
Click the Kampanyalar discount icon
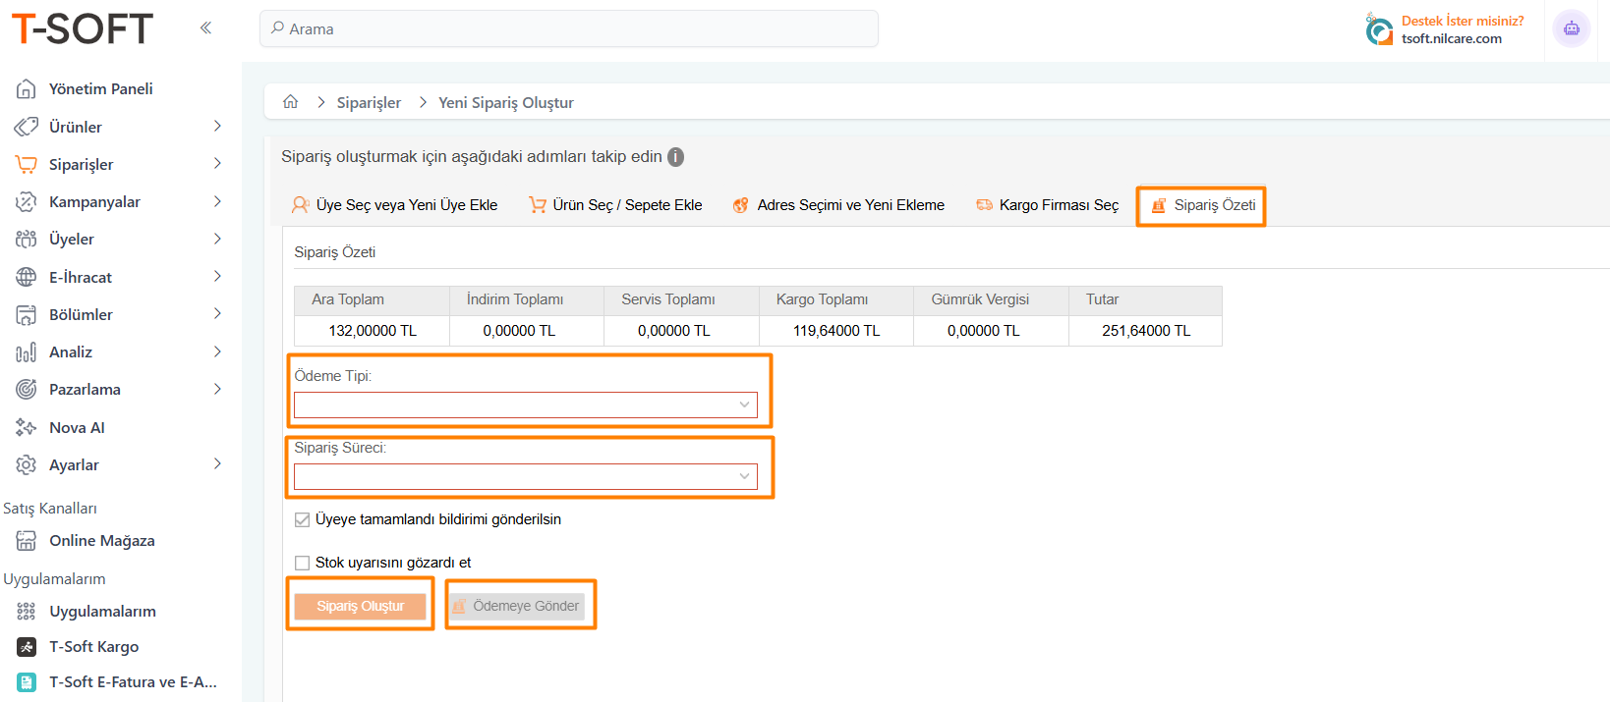pyautogui.click(x=27, y=201)
